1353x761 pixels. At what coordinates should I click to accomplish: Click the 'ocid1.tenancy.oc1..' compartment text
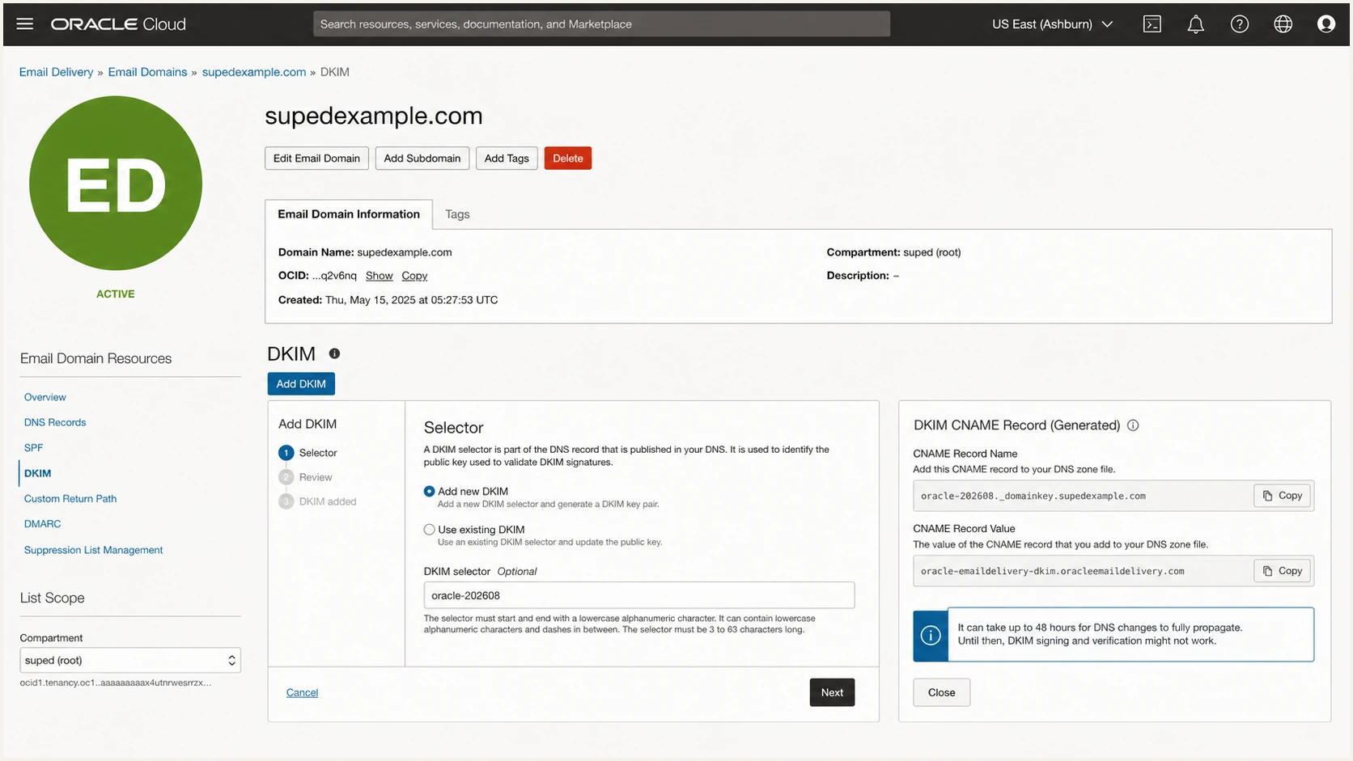(x=116, y=683)
